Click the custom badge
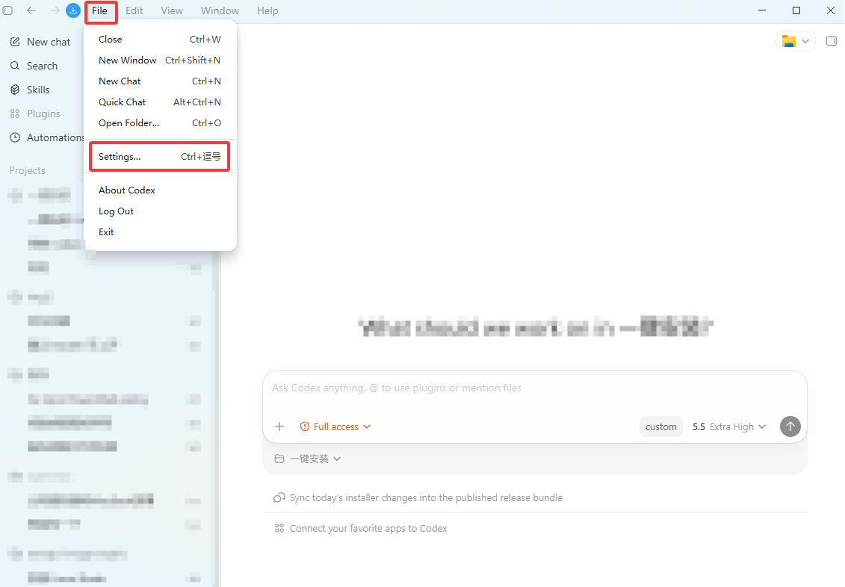The height and width of the screenshot is (587, 845). pyautogui.click(x=660, y=426)
